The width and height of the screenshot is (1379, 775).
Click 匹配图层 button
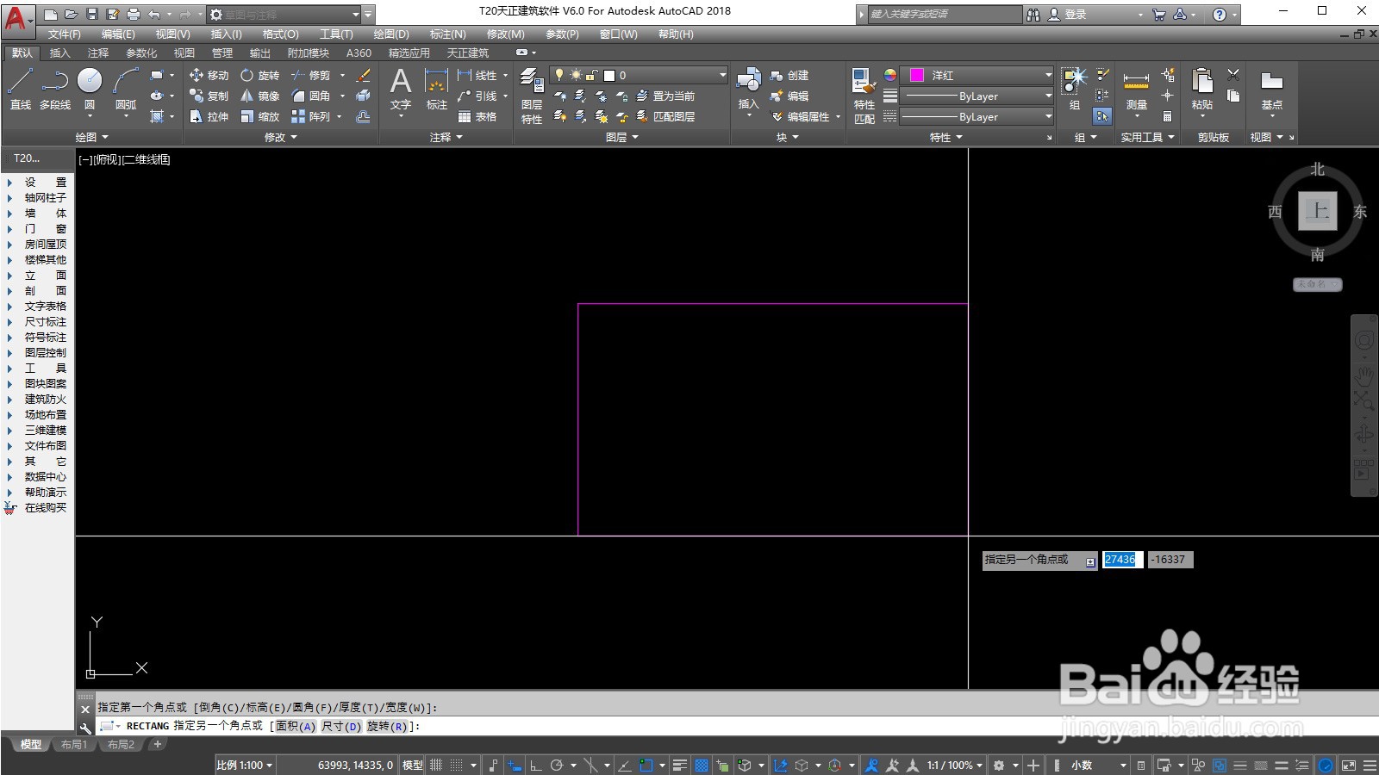[x=665, y=117]
